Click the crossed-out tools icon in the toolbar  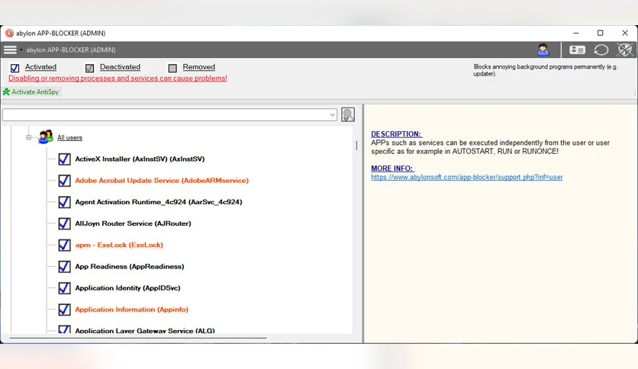pyautogui.click(x=624, y=50)
